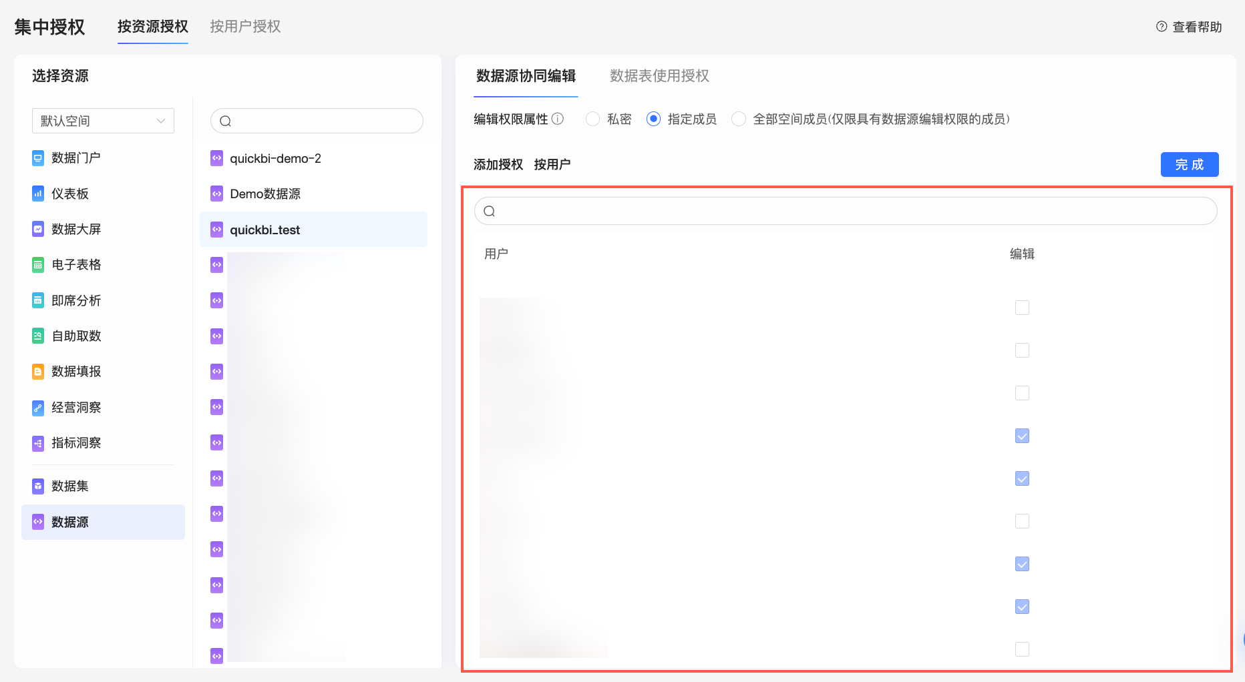Click the 即席分析 icon
The height and width of the screenshot is (682, 1245).
pyautogui.click(x=38, y=300)
